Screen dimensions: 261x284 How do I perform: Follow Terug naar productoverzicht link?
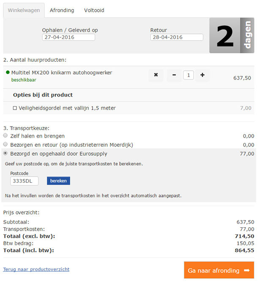36,269
